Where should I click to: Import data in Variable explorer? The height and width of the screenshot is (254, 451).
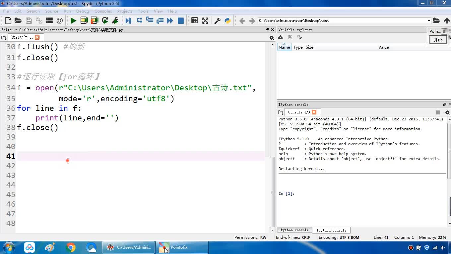[281, 37]
